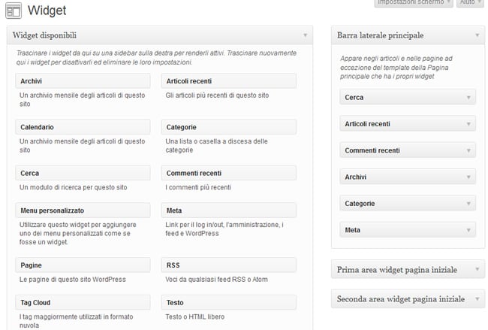Expand the sidebar Articoli recenti widget arrow
The image size is (488, 330).
click(x=469, y=124)
